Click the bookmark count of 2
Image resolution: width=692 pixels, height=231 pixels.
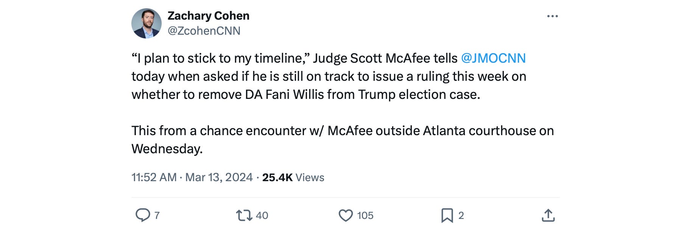[x=461, y=216]
